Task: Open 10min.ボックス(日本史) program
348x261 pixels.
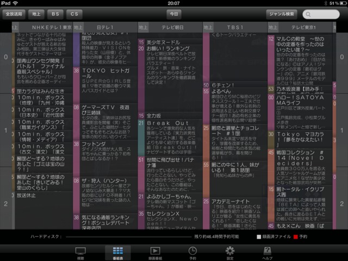Action: pos(42,112)
